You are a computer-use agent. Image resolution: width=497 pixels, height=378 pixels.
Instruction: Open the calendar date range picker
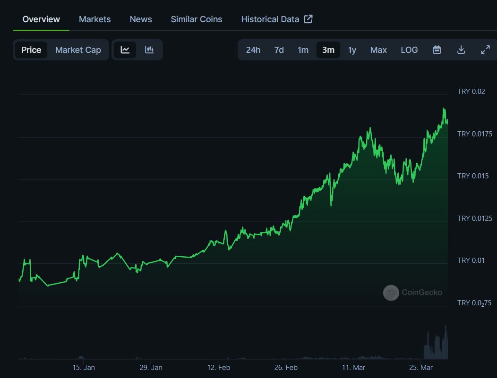(x=437, y=50)
